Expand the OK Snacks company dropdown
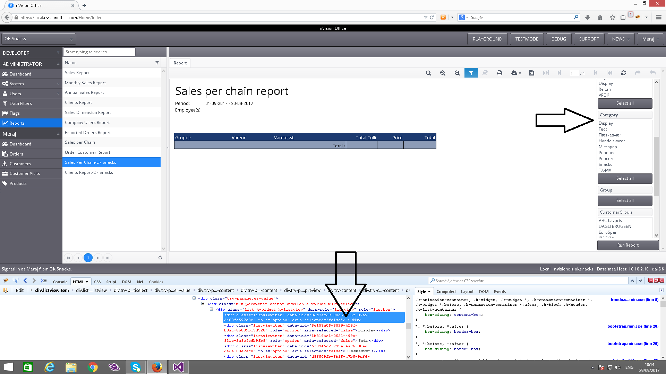This screenshot has width=666, height=374. pyautogui.click(x=39, y=39)
